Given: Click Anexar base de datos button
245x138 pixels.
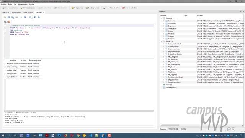Looking at the screenshot, I should pos(111,8).
